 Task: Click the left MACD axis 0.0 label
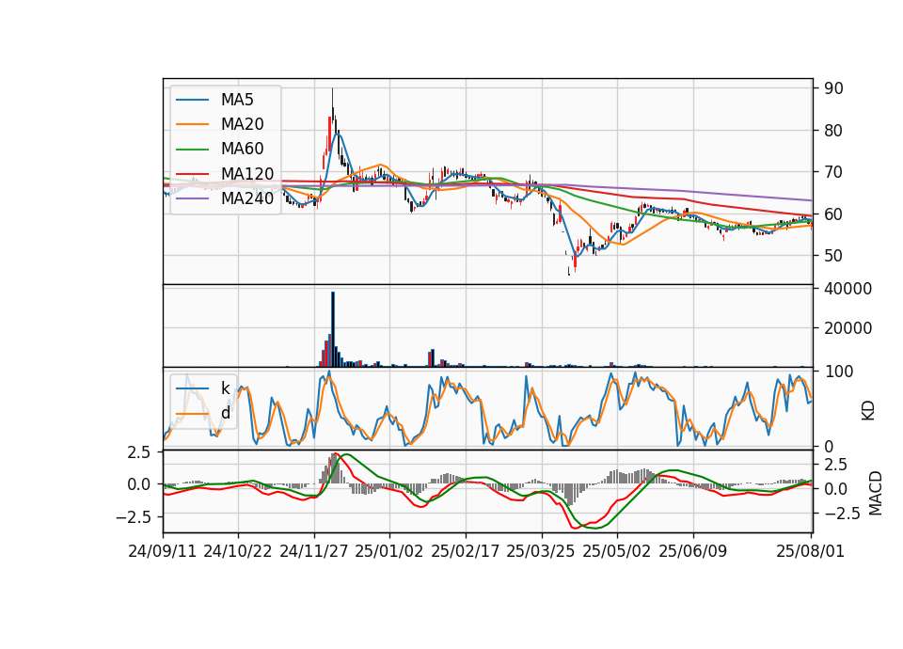pyautogui.click(x=138, y=485)
